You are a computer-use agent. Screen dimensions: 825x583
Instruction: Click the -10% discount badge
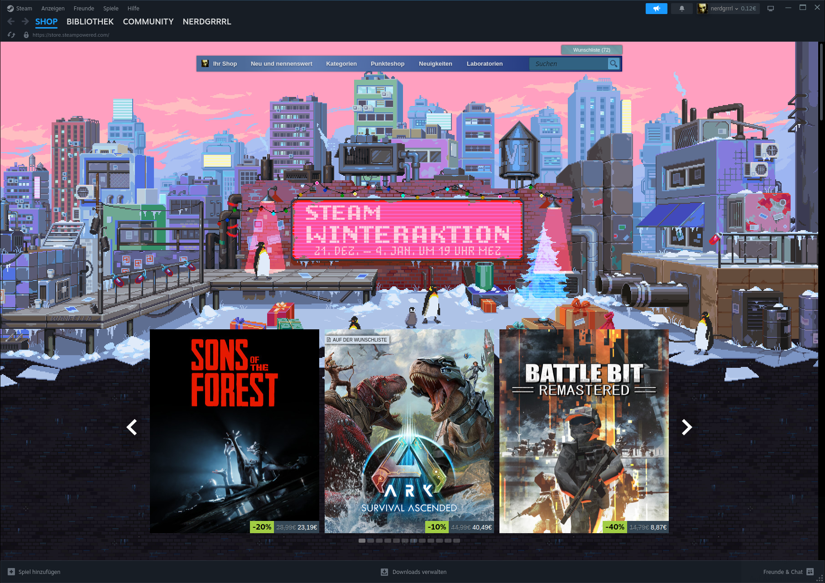(436, 527)
